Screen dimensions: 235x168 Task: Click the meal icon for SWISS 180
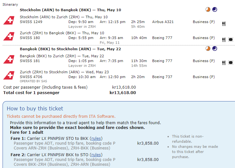pos(224,40)
